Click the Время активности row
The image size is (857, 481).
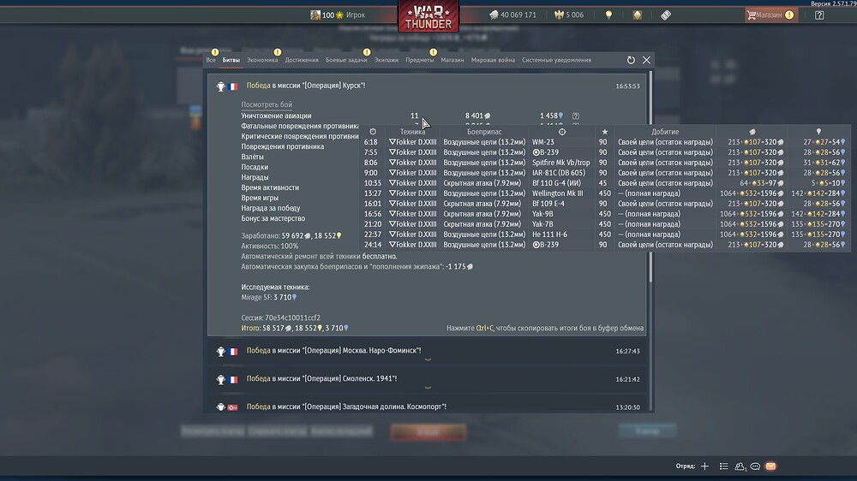[270, 187]
